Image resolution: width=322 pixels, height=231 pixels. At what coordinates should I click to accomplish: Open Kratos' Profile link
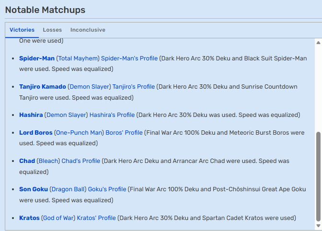pos(96,218)
